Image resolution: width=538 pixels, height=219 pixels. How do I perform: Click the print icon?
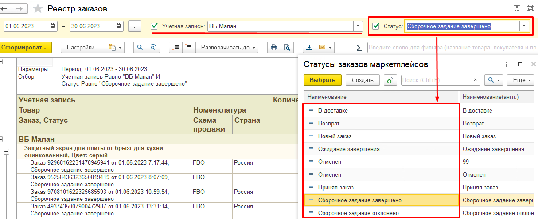274,47
